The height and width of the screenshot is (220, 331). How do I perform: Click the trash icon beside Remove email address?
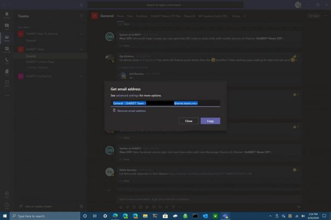point(114,110)
